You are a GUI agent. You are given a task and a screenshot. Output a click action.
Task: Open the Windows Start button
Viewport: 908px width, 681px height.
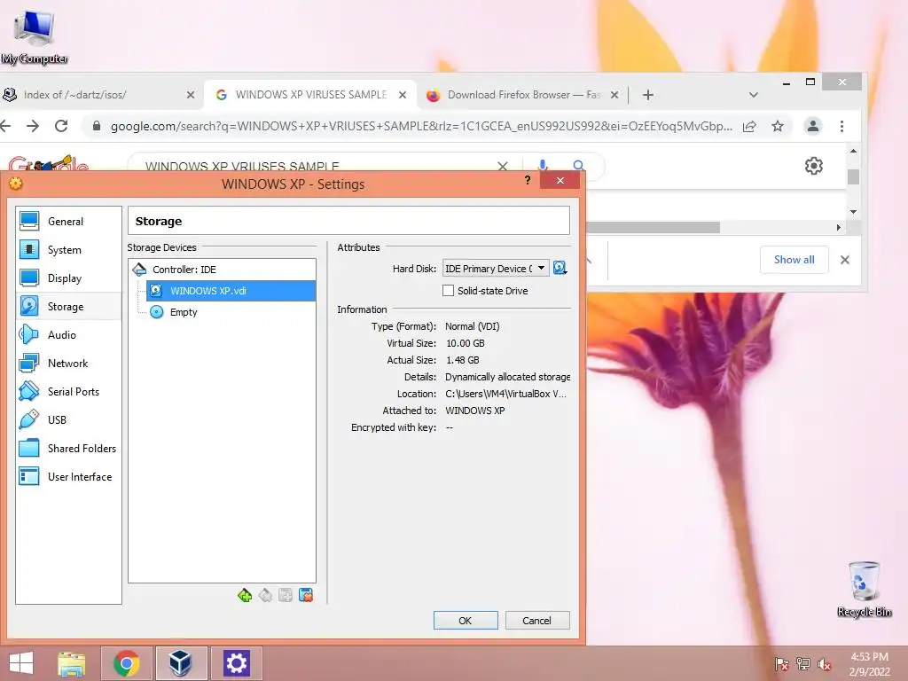coord(21,663)
